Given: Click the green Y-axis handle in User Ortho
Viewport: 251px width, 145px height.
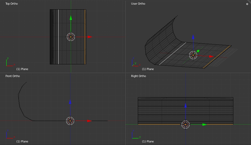Looking at the screenshot, I should [x=198, y=51].
